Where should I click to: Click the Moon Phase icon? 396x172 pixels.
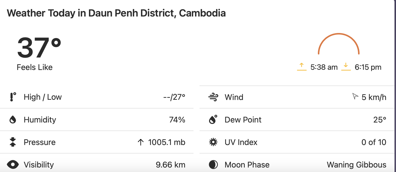coord(213,164)
